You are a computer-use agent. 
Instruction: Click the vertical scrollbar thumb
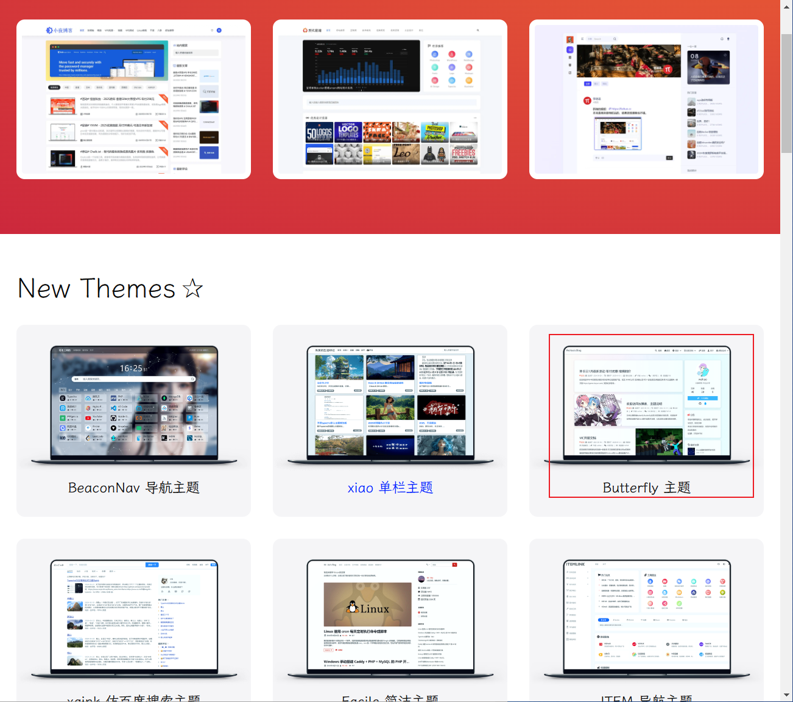[x=786, y=91]
